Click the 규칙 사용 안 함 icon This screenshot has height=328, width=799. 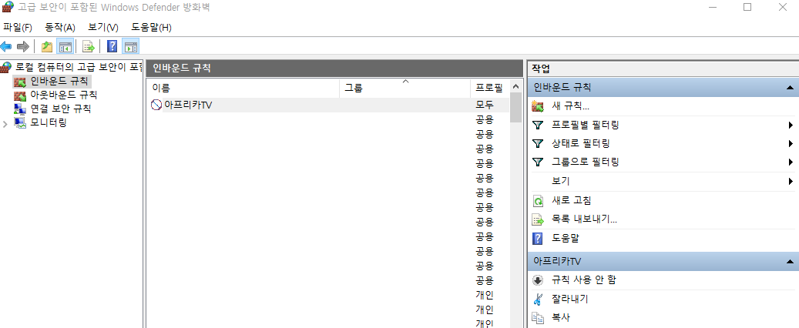coord(538,280)
